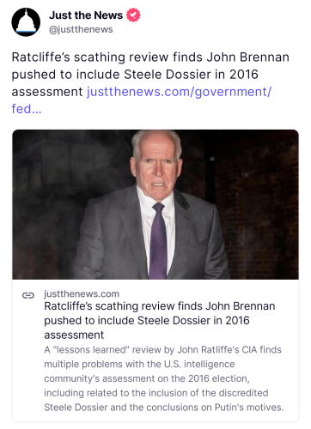Image resolution: width=311 pixels, height=429 pixels.
Task: Open the card headline starting "Ratcliffe's scathing review"
Action: click(x=160, y=320)
